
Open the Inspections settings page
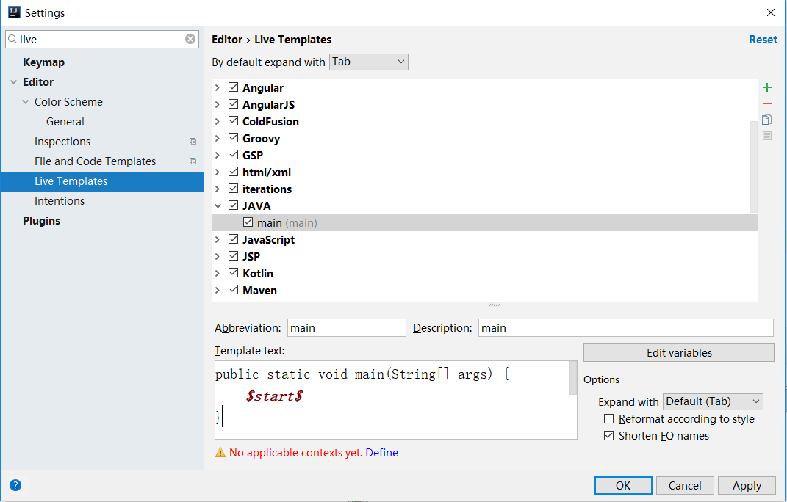62,142
